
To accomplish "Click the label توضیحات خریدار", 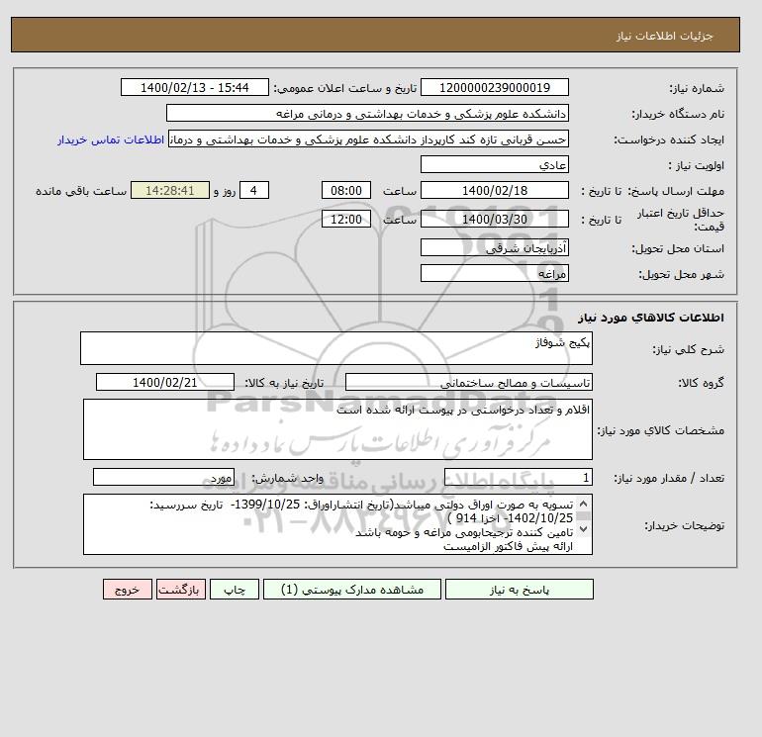I will (684, 525).
